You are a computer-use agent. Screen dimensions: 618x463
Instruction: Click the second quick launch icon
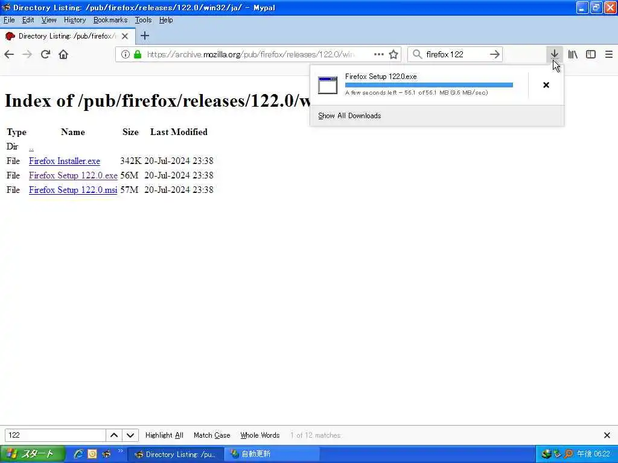92,454
